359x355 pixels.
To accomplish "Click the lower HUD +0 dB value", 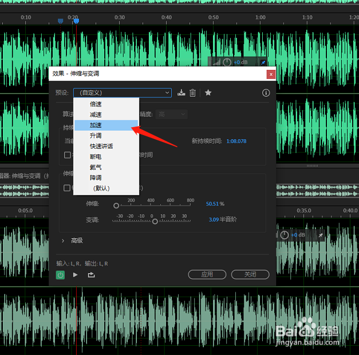I will (298, 235).
